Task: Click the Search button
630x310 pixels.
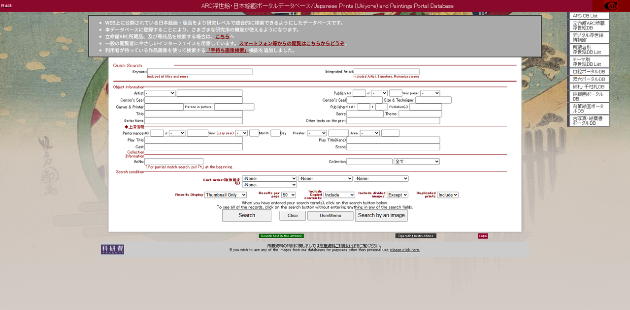Action: 247,215
